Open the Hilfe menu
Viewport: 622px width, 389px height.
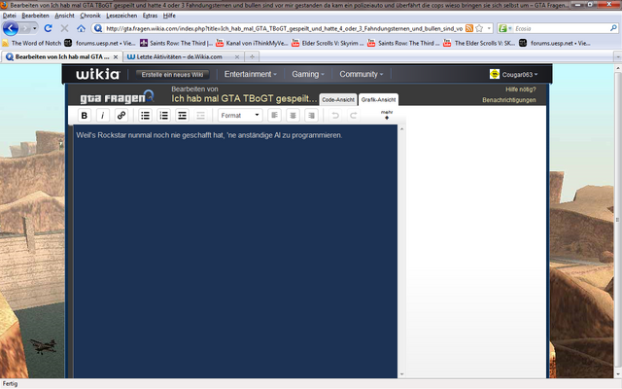pos(169,16)
